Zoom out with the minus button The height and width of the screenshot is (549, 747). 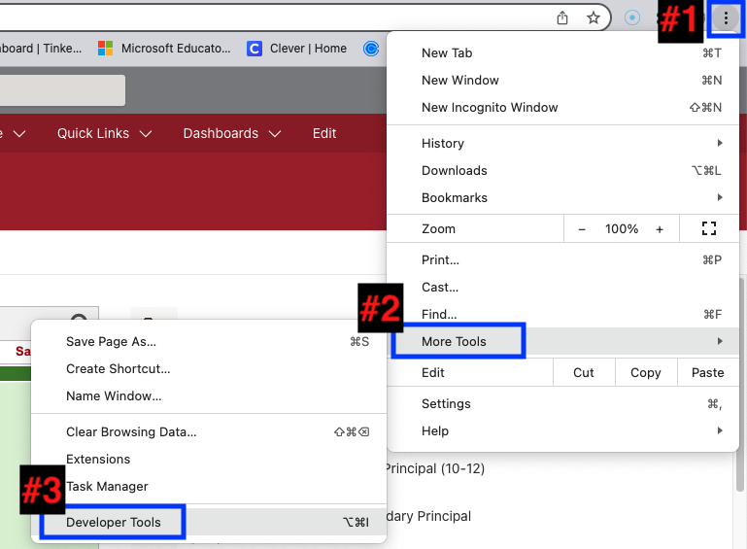pos(582,229)
